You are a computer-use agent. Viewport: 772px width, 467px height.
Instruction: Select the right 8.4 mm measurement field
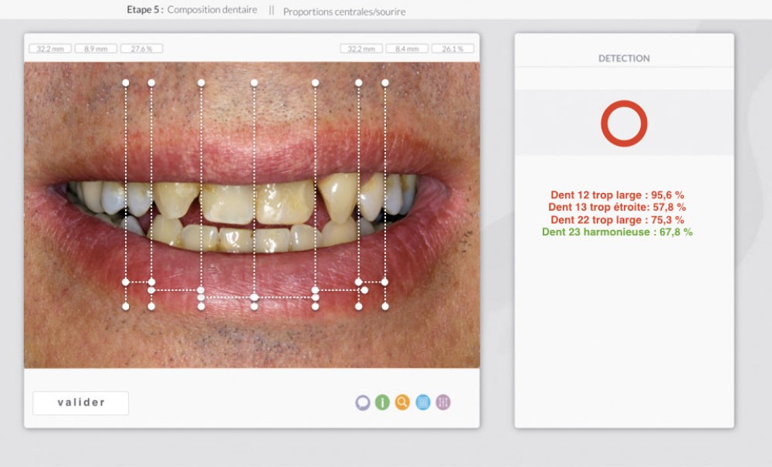tap(407, 49)
